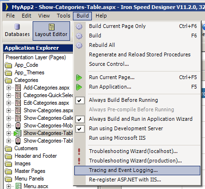Viewport: 205px width, 189px height.
Task: Click the App_Themes folder icon
Action: pos(9,72)
